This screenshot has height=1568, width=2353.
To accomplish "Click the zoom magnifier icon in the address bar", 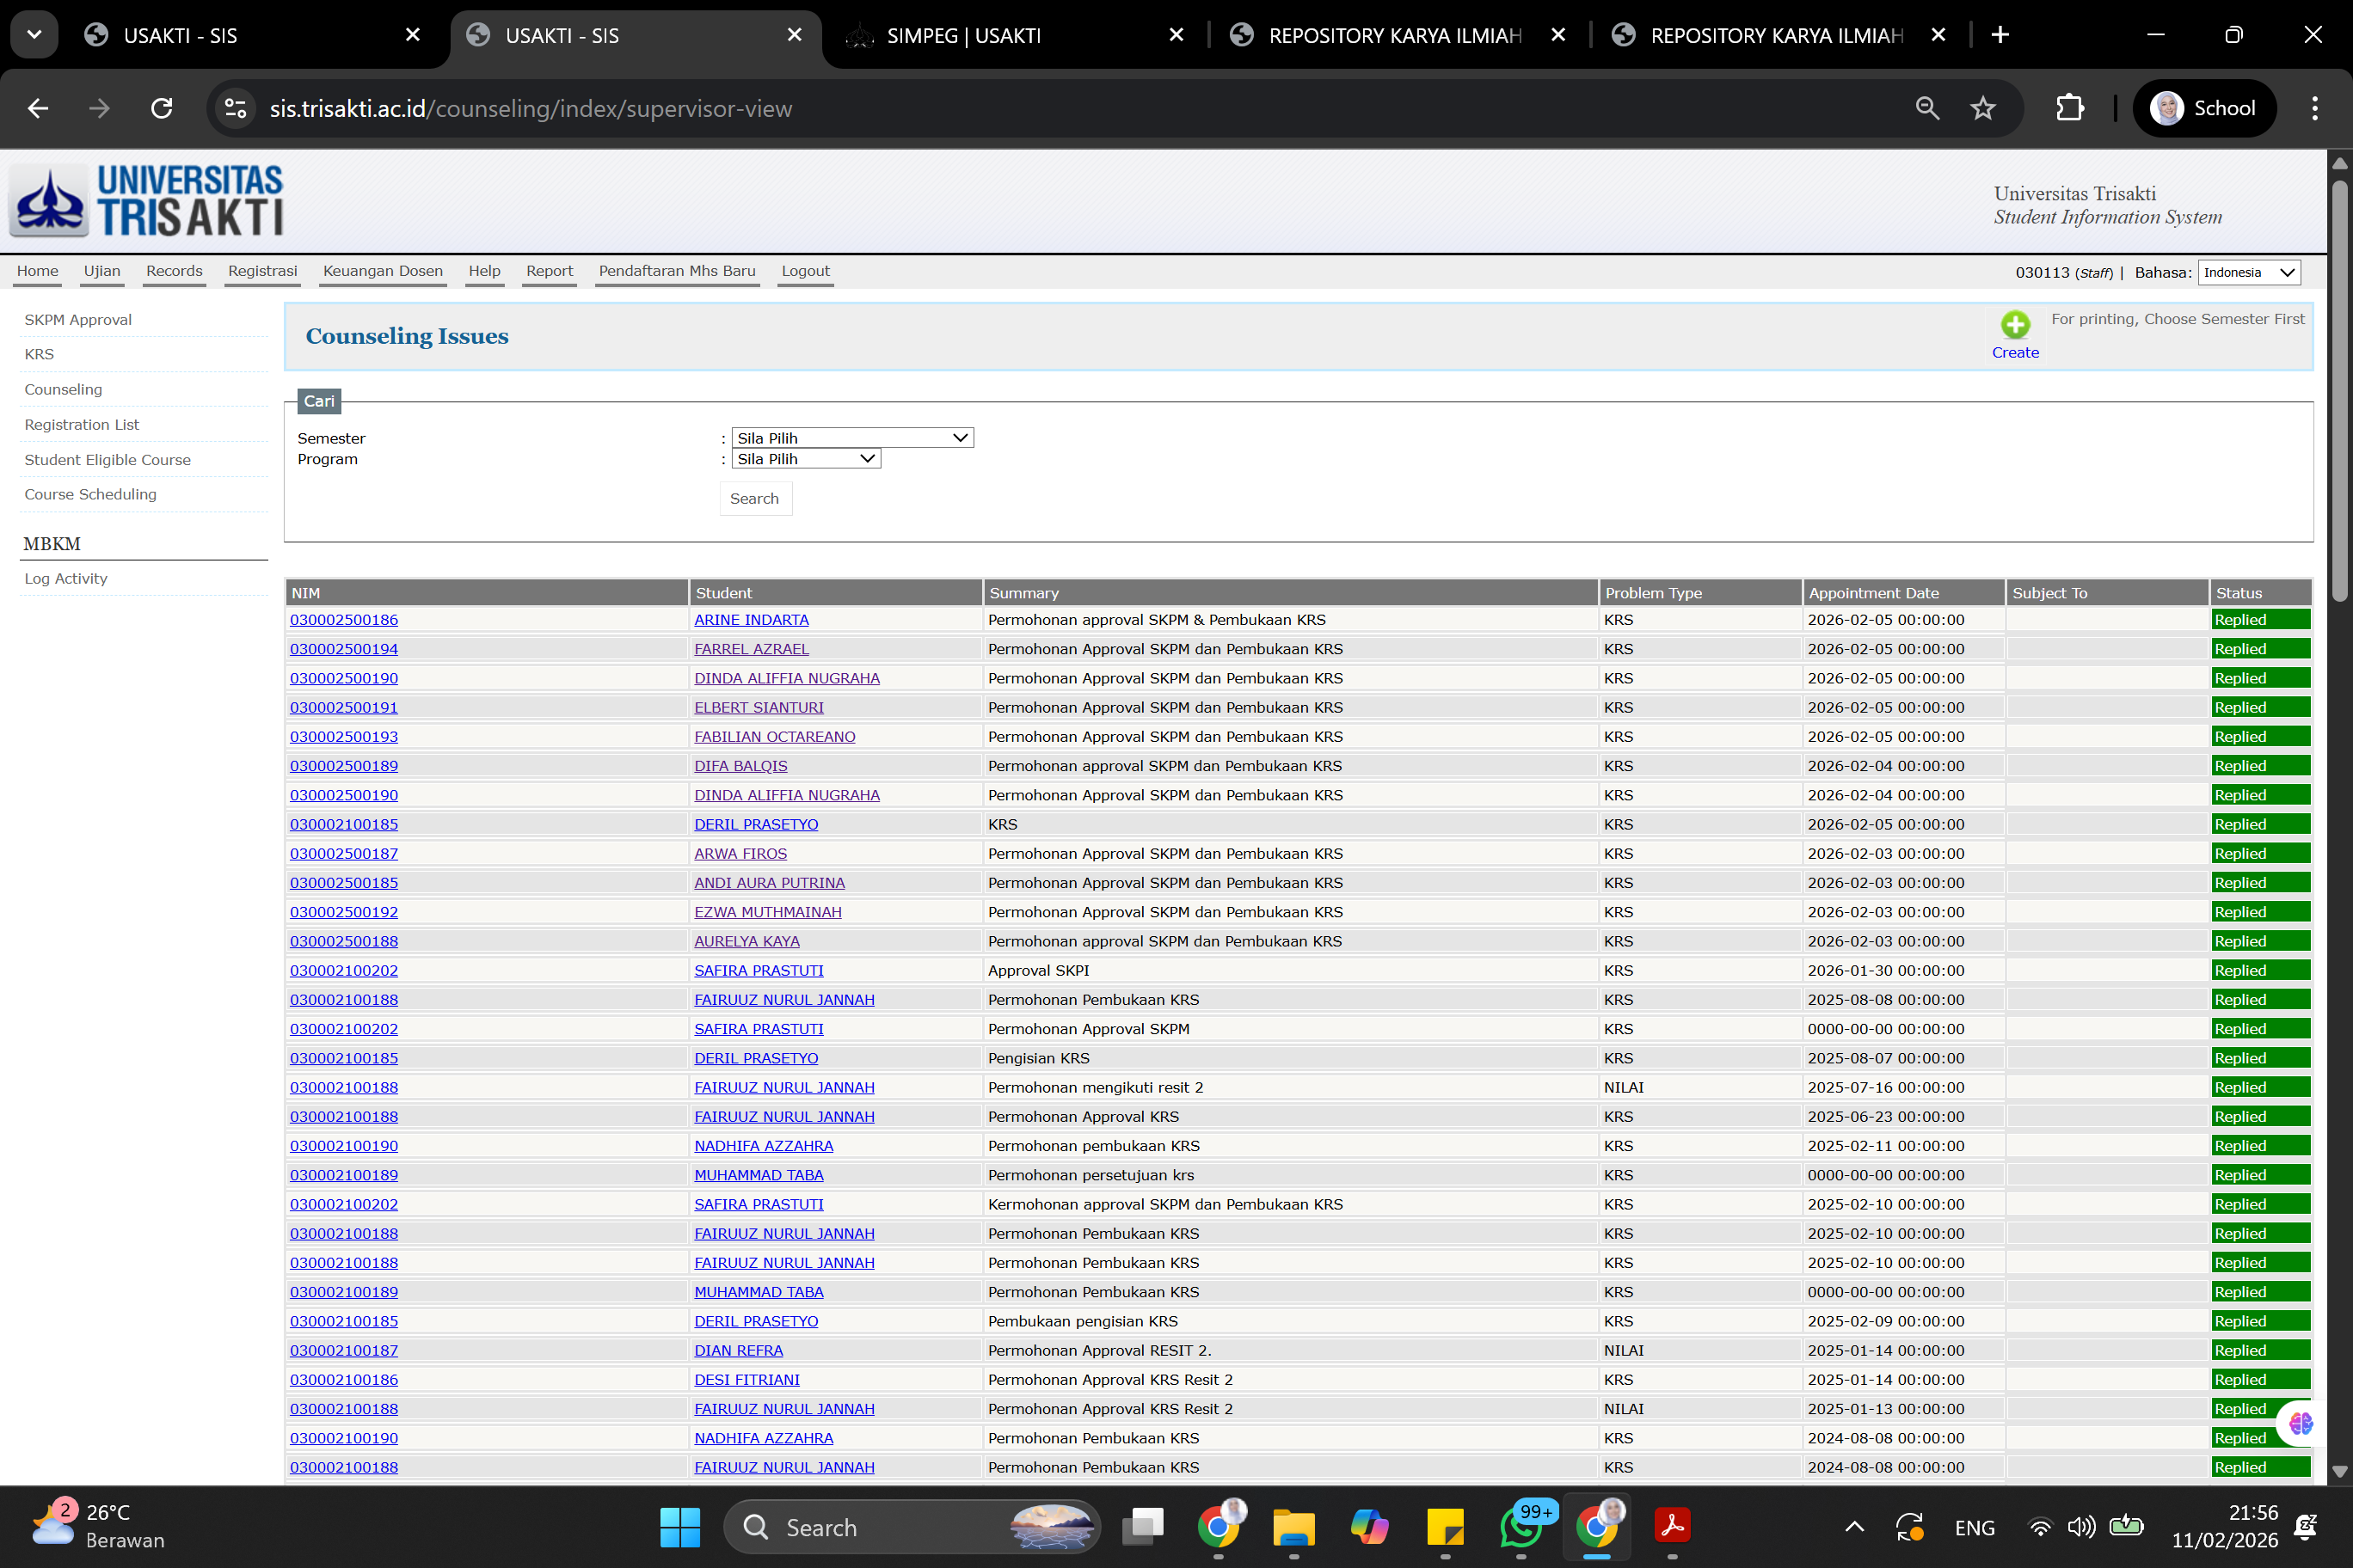I will coord(1926,108).
